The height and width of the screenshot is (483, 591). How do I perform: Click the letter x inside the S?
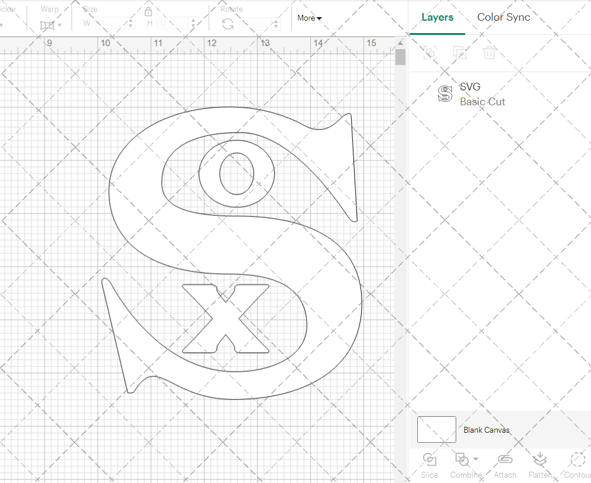tap(226, 319)
